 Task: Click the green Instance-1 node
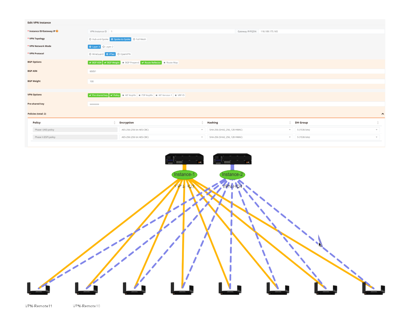tap(184, 175)
